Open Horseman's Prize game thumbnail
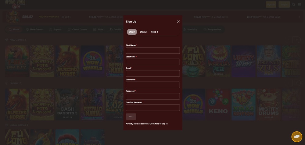Image resolution: width=305 pixels, height=145 pixels. tap(218, 62)
